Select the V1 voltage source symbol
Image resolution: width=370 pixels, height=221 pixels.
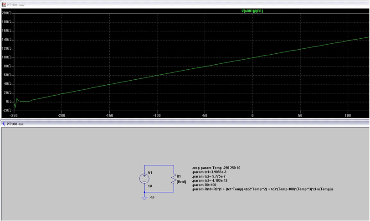click(144, 179)
